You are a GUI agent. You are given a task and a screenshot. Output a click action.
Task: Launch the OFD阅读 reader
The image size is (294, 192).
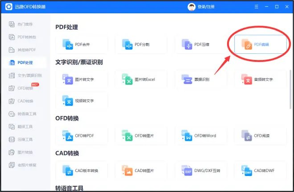coord(261,136)
